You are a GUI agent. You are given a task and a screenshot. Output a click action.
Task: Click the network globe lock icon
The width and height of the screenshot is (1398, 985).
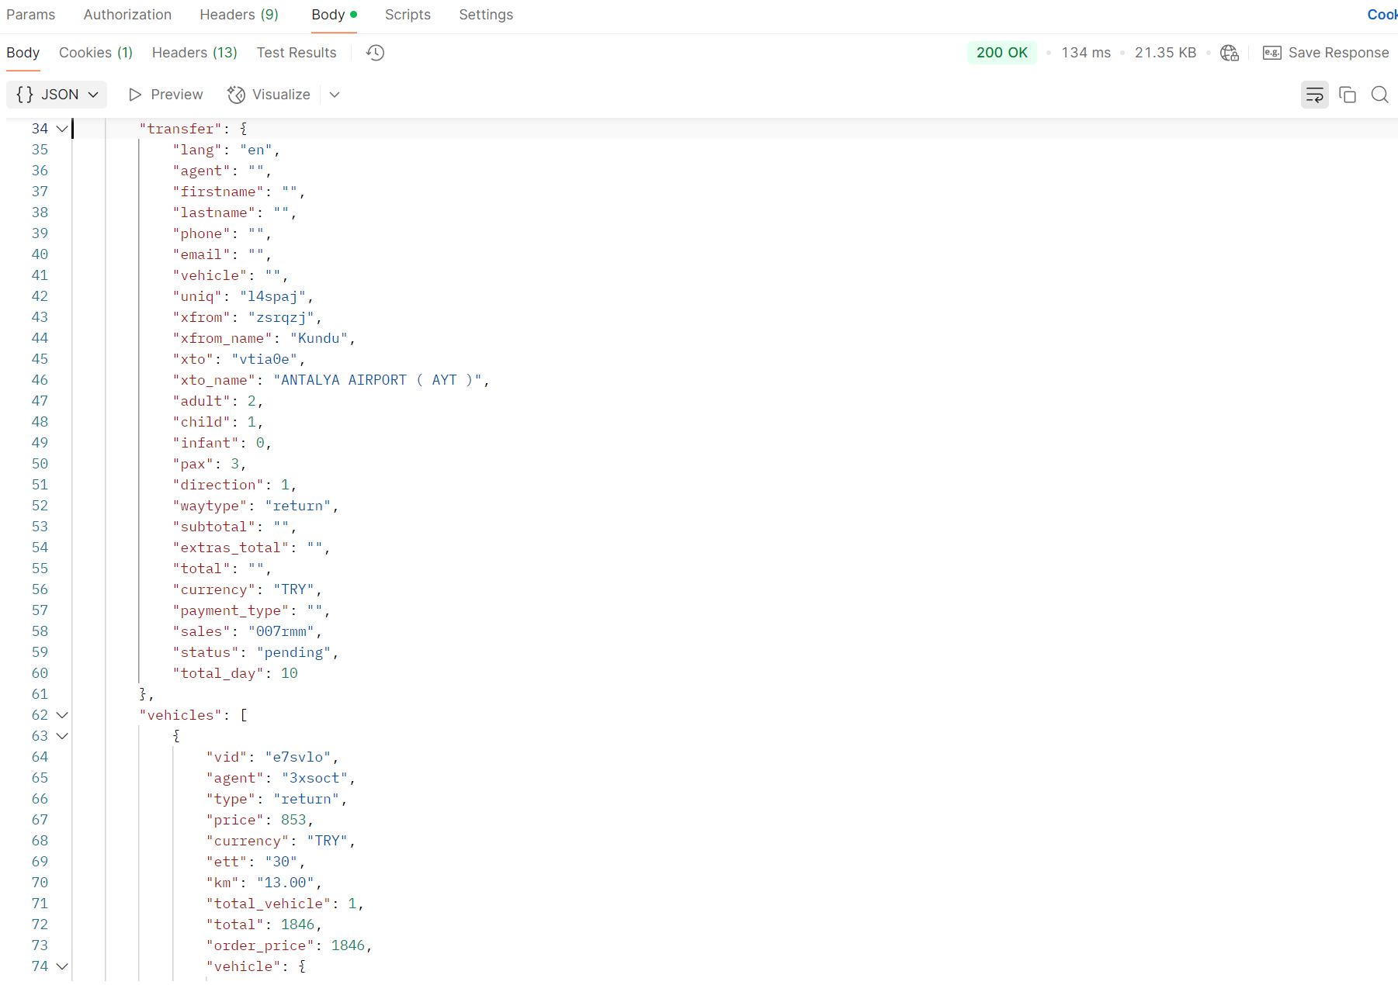pos(1229,53)
